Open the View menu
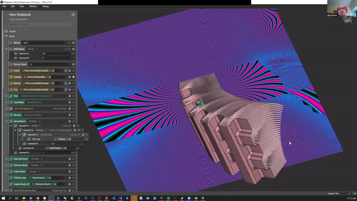 point(21,6)
